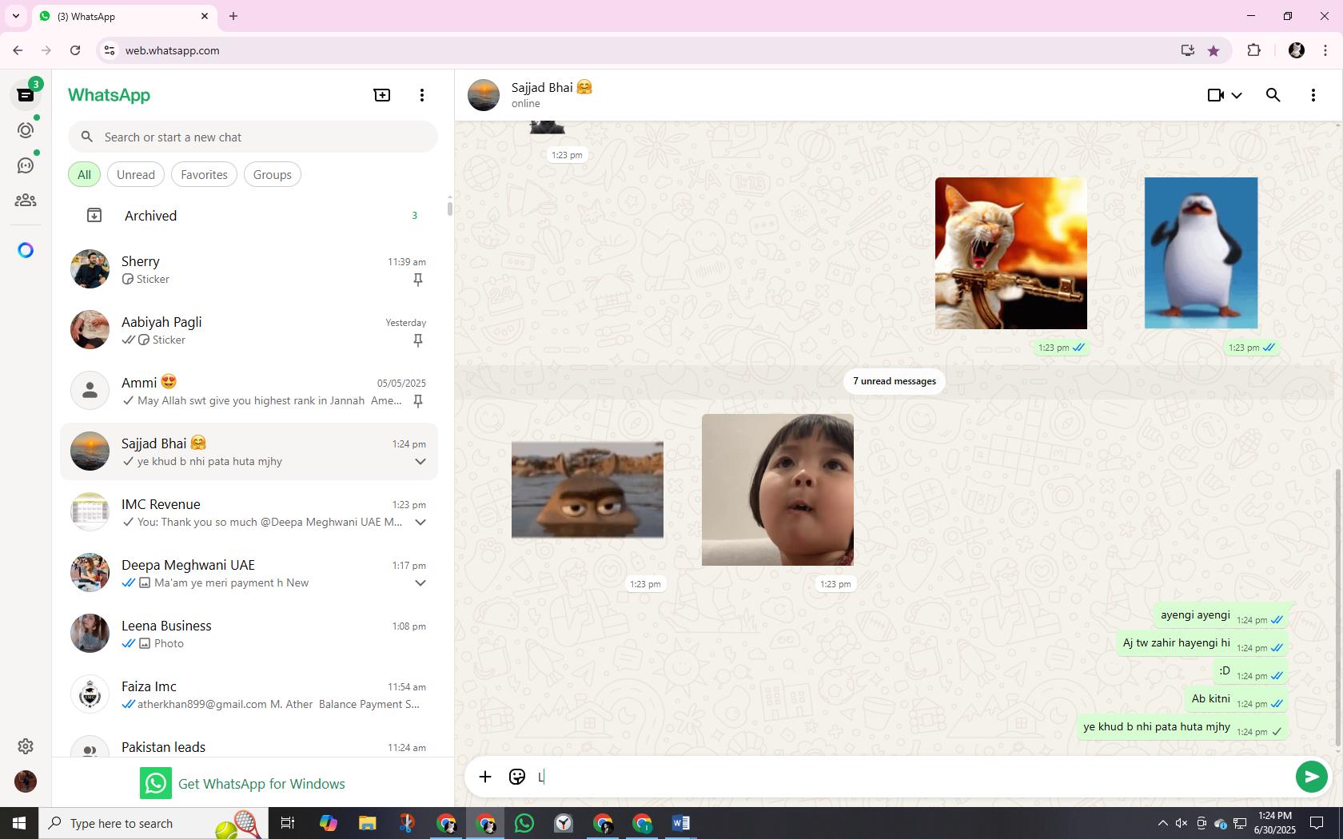
Task: Click the video call camera icon
Action: [x=1215, y=95]
